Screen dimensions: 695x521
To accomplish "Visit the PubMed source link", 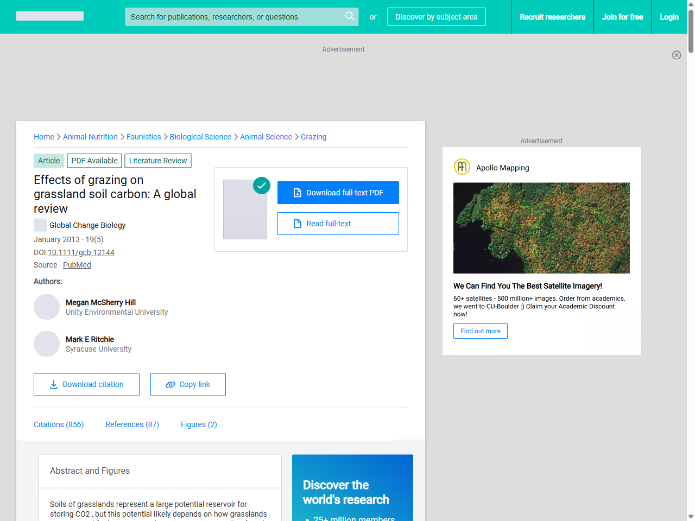I will pos(77,265).
